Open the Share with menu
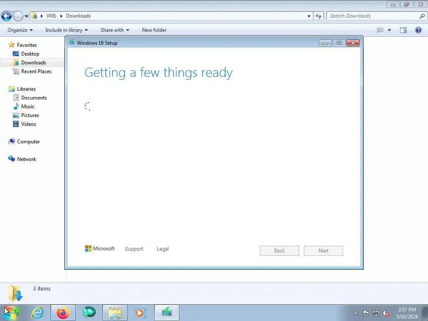428x321 pixels. coord(115,30)
